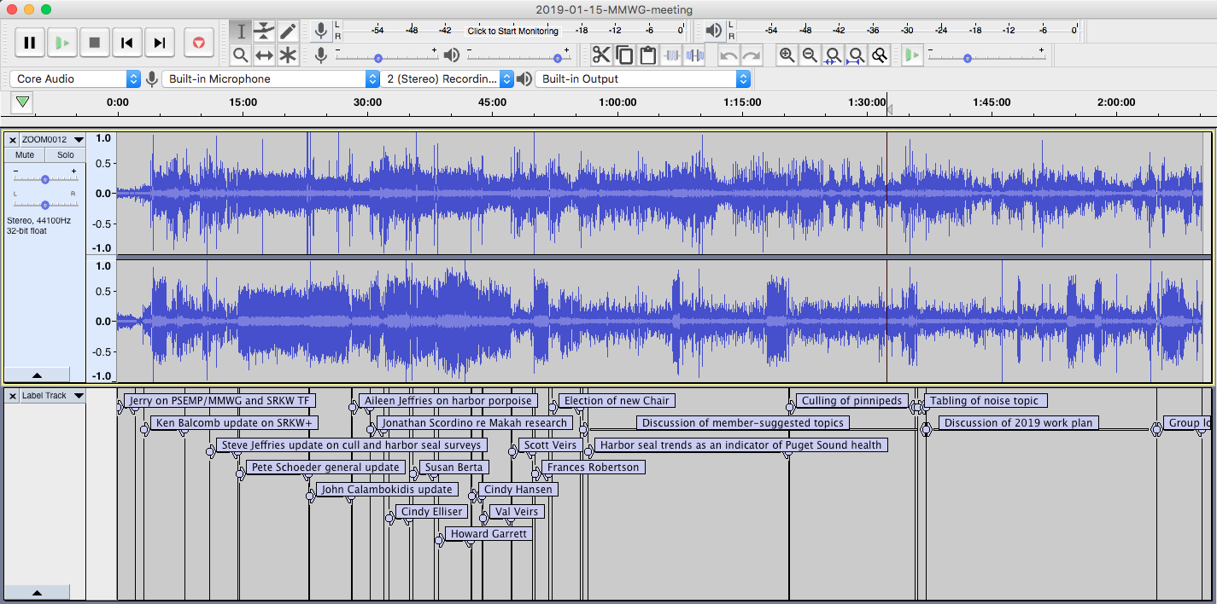Screen dimensions: 1217x604
Task: Collapse the ZOOM0012 audio track
Action: pyautogui.click(x=38, y=375)
